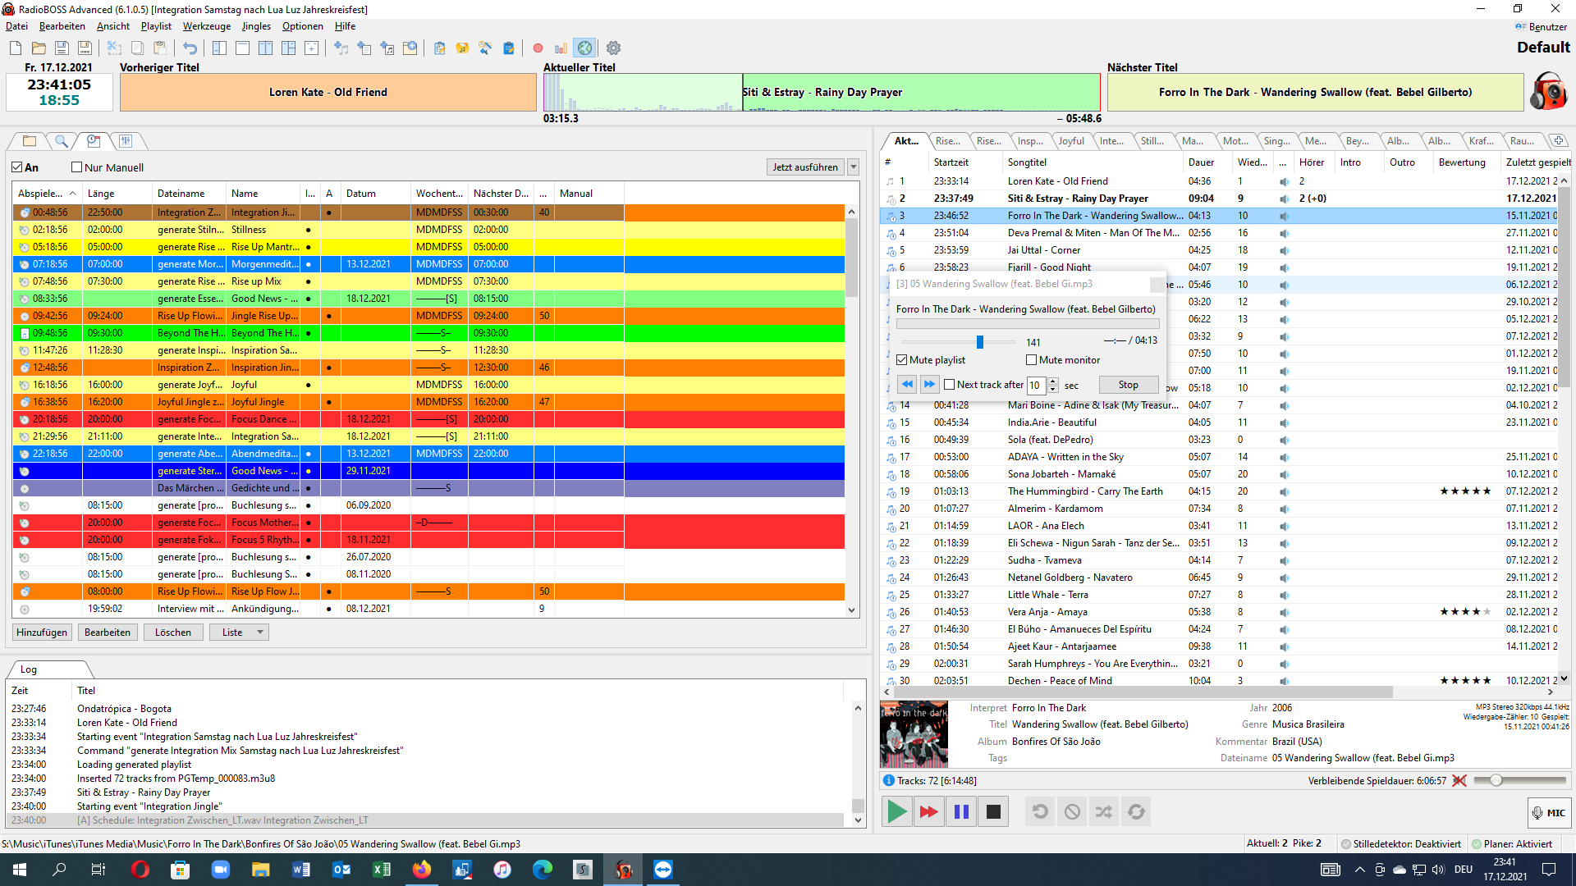
Task: Open a playlist using the folder toolbar icon
Action: 39,48
